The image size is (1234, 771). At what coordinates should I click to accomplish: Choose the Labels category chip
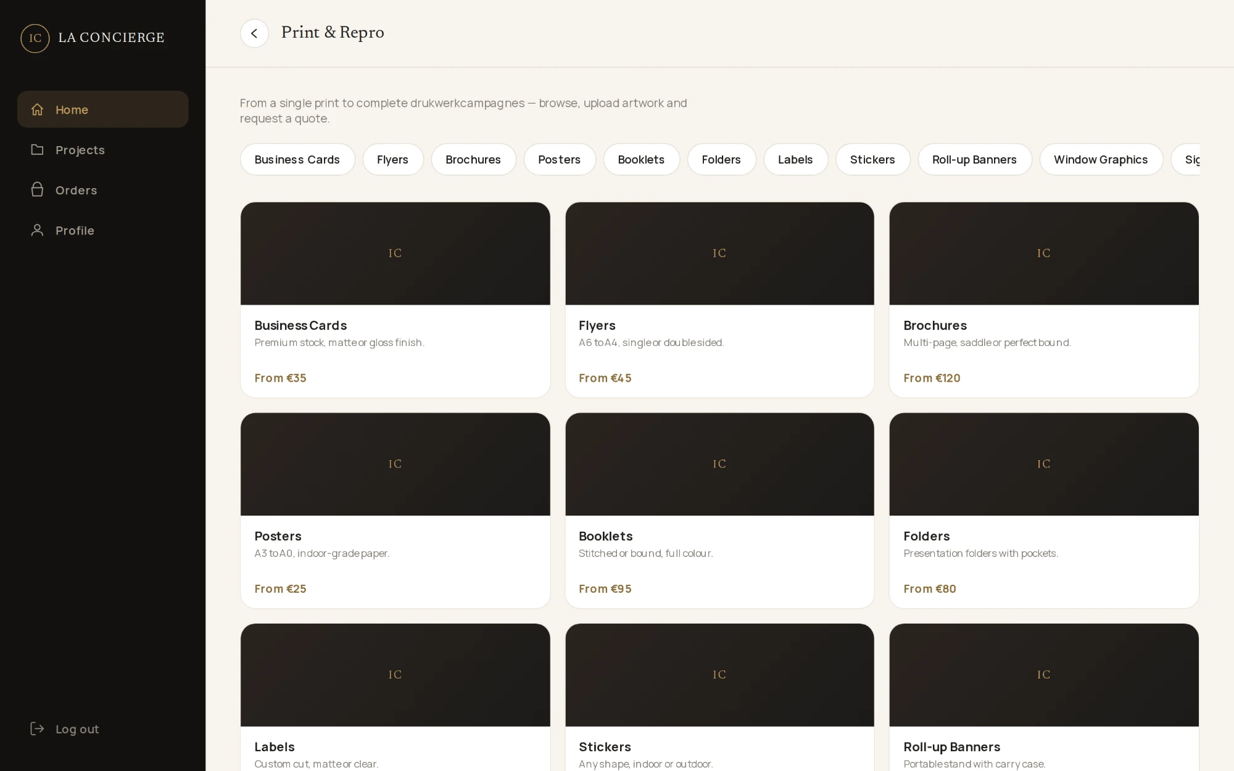click(x=795, y=159)
